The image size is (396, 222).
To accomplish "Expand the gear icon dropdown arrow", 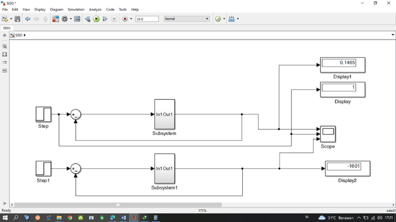I will [x=71, y=19].
